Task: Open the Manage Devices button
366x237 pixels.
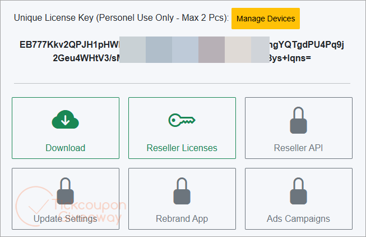Action: pyautogui.click(x=266, y=19)
